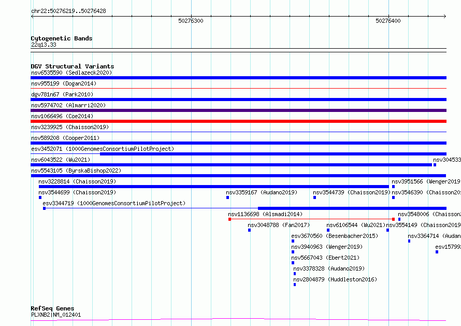Open nsv6043522 (Wu2021) label
Screen dimensions: 461x326
pos(61,160)
